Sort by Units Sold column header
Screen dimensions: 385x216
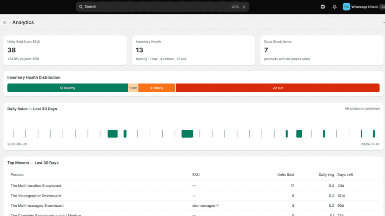tap(285, 175)
